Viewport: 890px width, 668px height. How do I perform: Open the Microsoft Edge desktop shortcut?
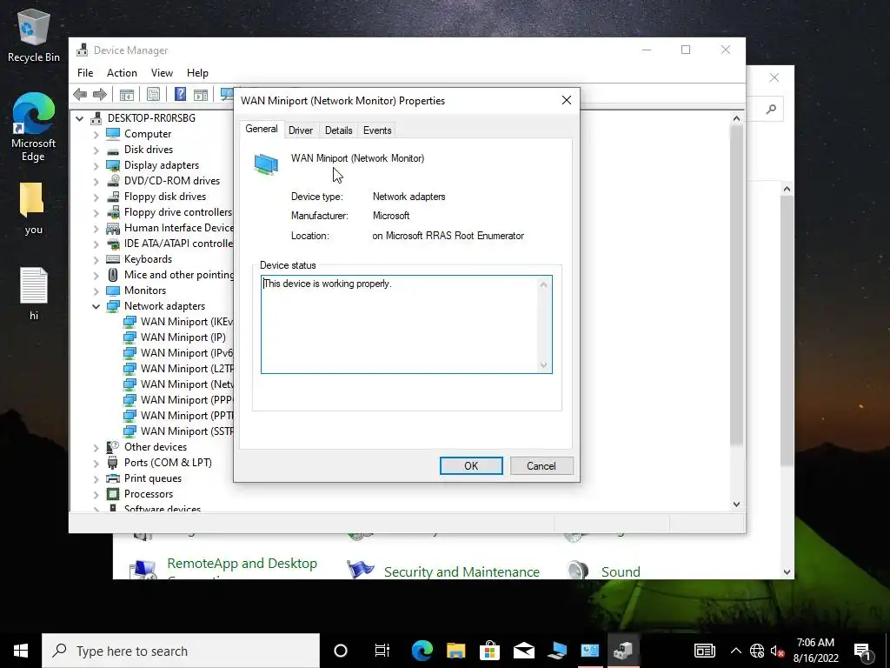[34, 127]
